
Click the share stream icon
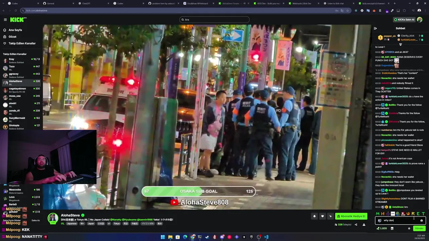pyautogui.click(x=356, y=225)
